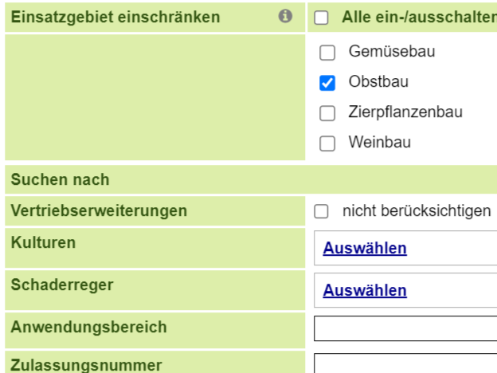Open the info icon beside Einsatzgebiet einschränken
The height and width of the screenshot is (373, 497).
pos(285,16)
